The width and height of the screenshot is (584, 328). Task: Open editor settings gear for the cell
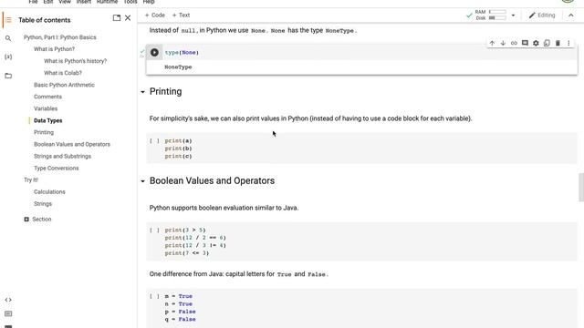(536, 43)
